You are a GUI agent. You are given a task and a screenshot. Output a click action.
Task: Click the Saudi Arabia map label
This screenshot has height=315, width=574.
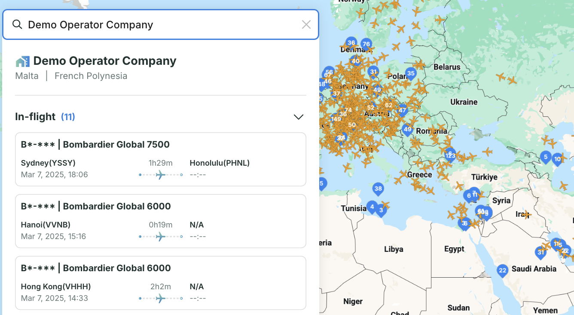[534, 269]
